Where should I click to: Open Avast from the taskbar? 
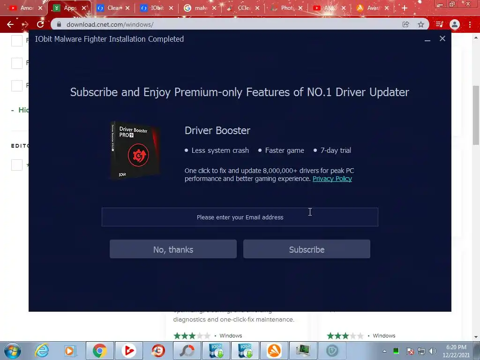[274, 351]
